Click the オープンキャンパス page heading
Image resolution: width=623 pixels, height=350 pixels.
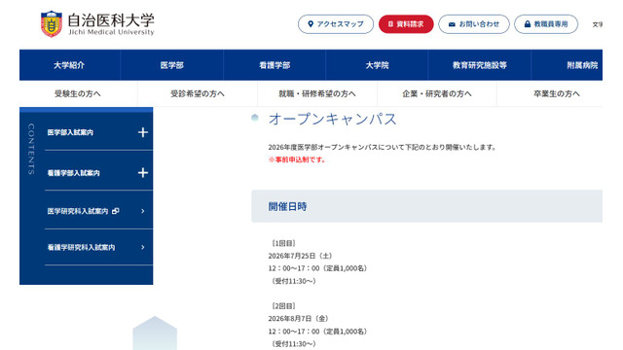pos(333,119)
